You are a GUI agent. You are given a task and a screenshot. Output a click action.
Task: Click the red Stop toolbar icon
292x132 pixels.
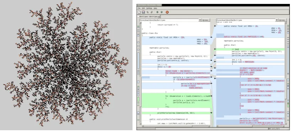167,12
